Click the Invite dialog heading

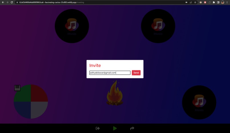(x=95, y=66)
